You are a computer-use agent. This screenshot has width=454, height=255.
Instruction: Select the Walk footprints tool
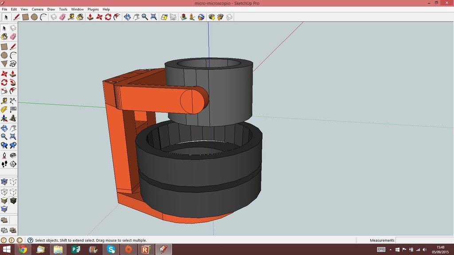[4, 164]
